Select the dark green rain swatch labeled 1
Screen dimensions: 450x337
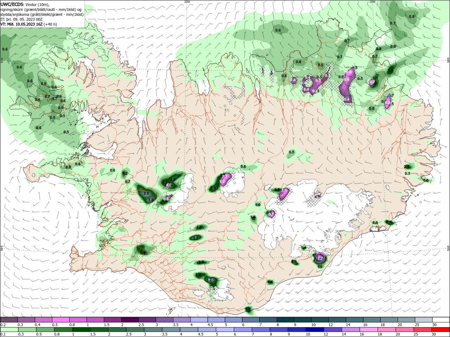(81, 330)
